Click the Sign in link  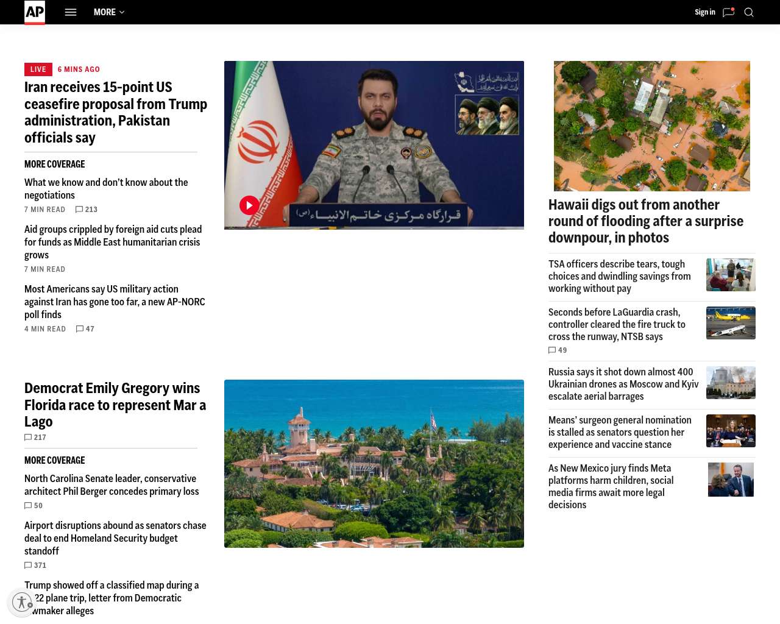[x=705, y=12]
